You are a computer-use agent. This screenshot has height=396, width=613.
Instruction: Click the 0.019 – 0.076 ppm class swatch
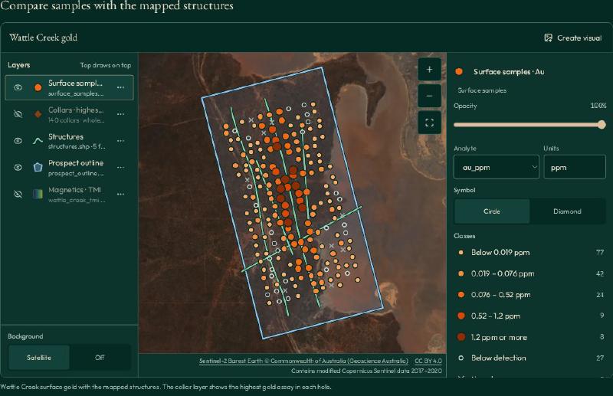[461, 273]
